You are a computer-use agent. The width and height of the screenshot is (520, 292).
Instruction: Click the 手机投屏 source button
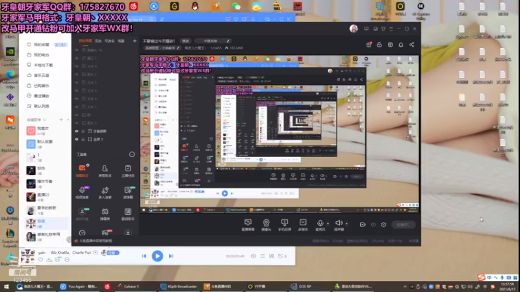[285, 225]
